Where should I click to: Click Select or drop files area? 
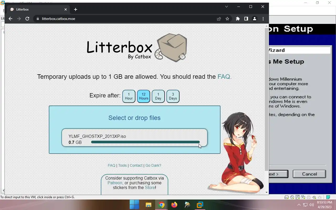pyautogui.click(x=134, y=118)
